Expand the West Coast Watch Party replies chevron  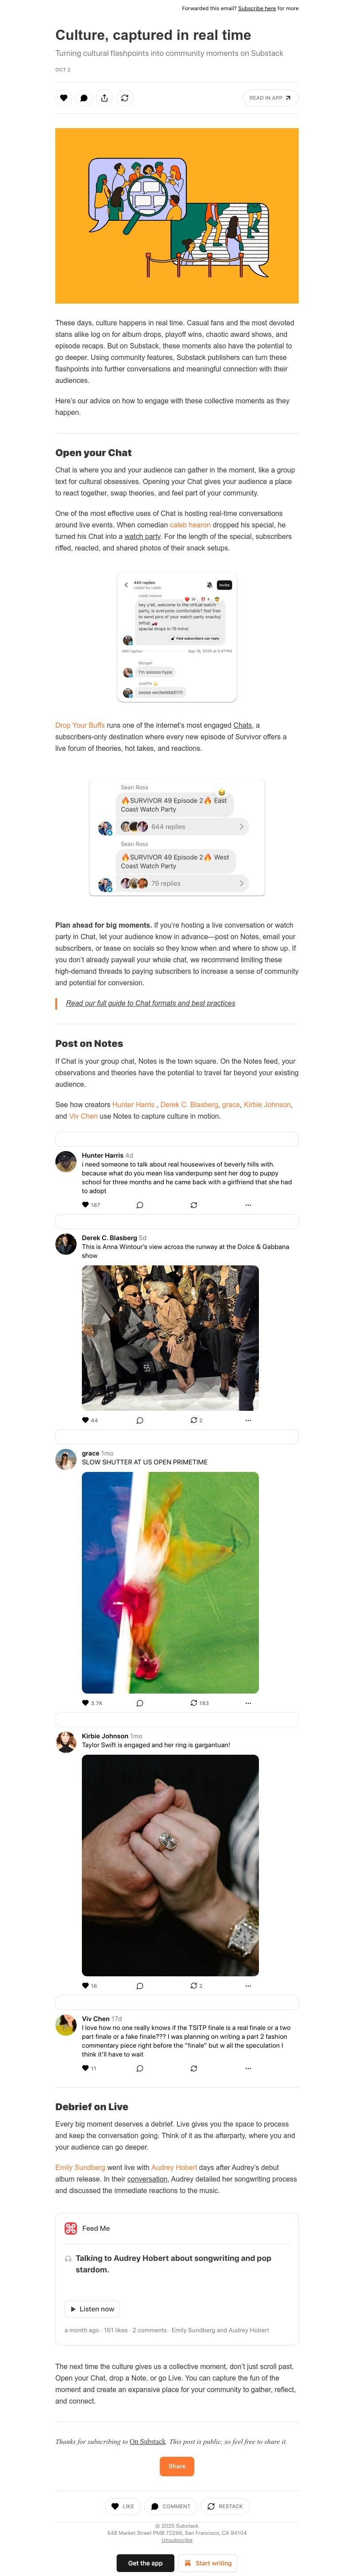coord(241,883)
